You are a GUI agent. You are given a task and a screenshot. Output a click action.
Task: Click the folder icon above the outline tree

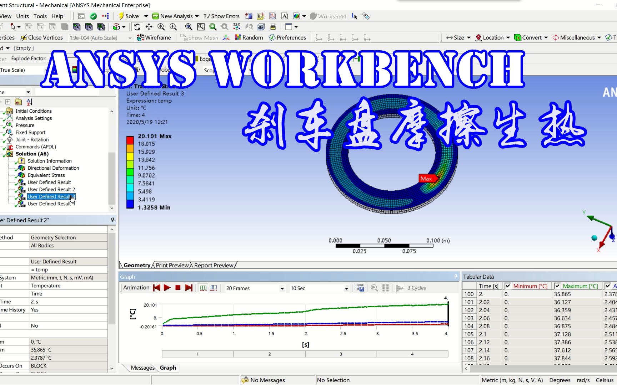pos(19,102)
